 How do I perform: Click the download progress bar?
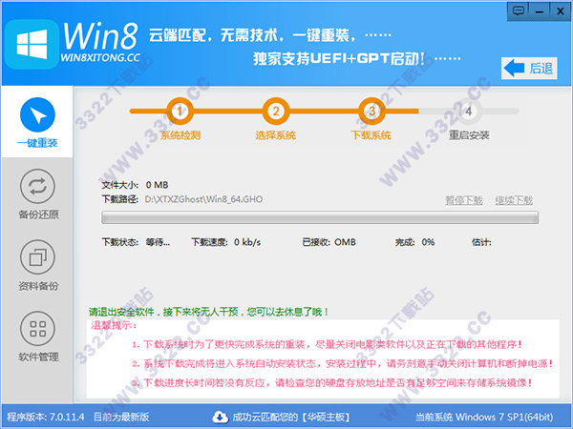320,217
